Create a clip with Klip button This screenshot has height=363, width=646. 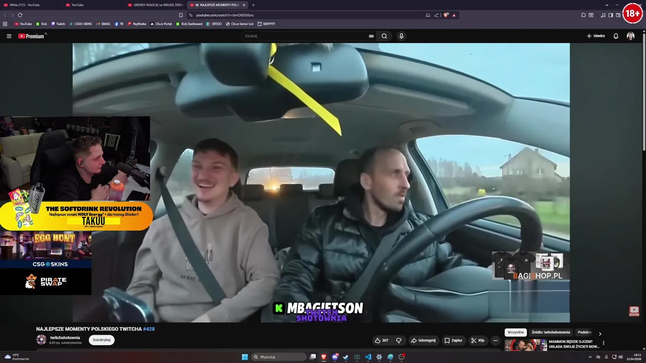point(477,340)
